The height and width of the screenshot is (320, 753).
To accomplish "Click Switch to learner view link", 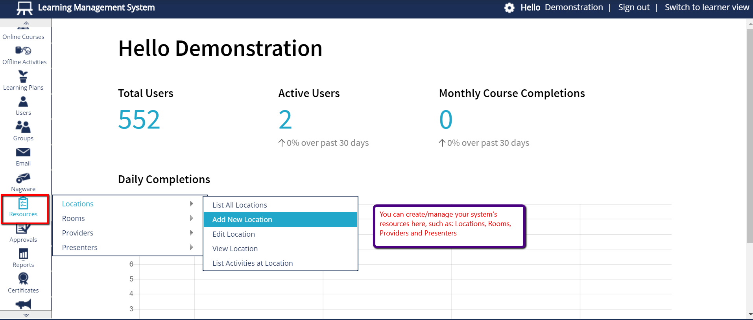I will 707,7.
